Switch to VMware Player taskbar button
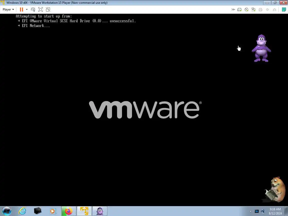The height and width of the screenshot is (216, 288). (84, 211)
